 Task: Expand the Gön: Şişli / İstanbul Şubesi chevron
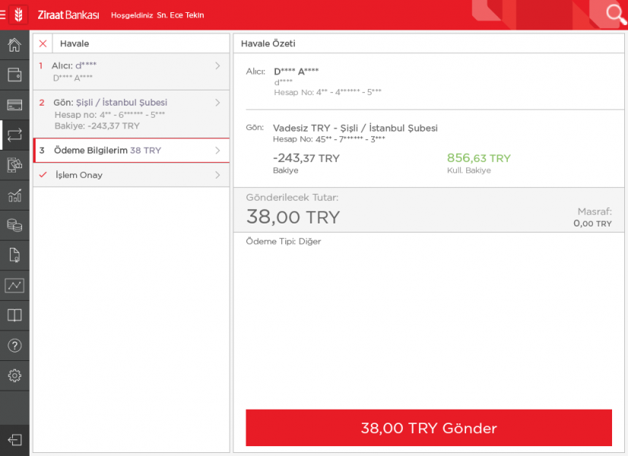pos(217,103)
